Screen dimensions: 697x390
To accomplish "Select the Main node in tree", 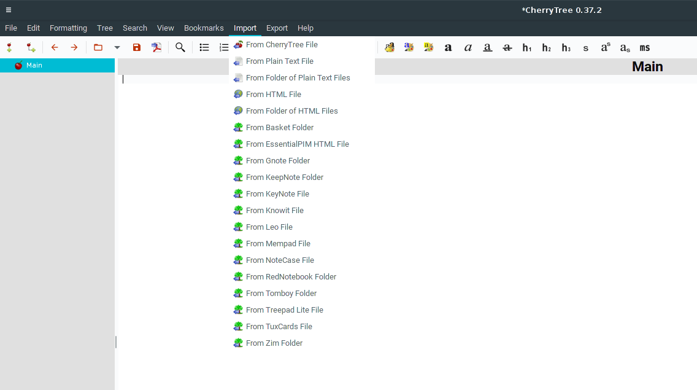I will [x=57, y=65].
